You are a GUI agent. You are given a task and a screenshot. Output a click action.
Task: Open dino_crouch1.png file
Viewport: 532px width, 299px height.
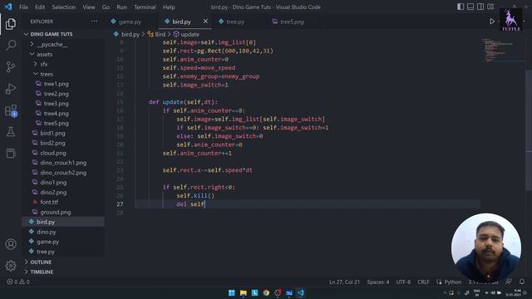click(63, 163)
